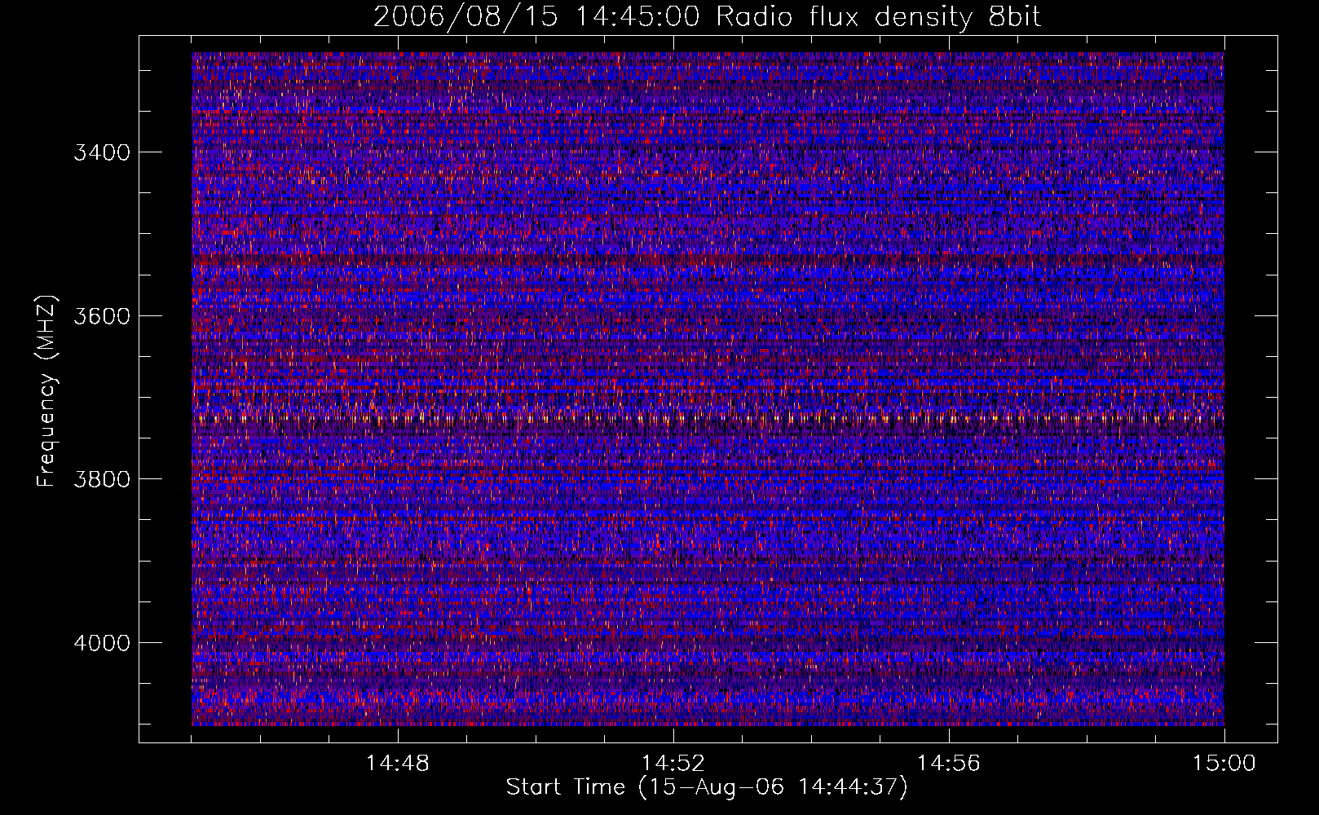Click the '3600' frequency tick label
Viewport: 1319px width, 815px height.
pyautogui.click(x=101, y=316)
